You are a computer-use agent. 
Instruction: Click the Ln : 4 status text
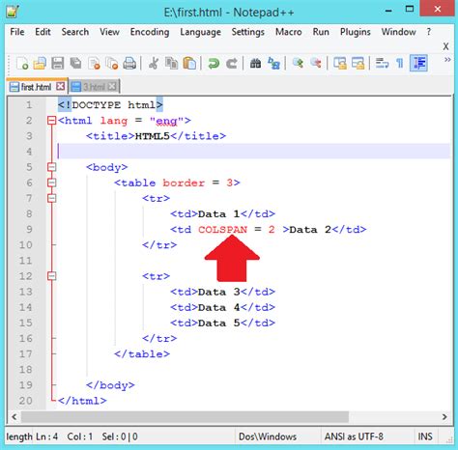coord(46,436)
